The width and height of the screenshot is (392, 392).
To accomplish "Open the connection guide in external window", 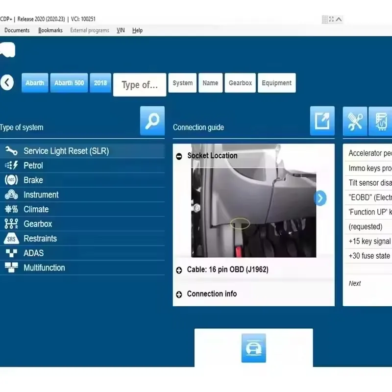I will pos(322,121).
